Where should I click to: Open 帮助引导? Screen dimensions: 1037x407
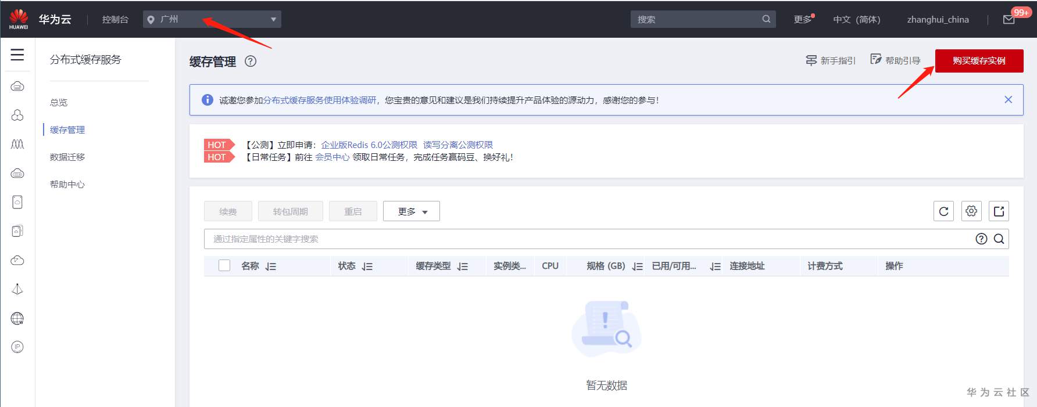(x=895, y=60)
